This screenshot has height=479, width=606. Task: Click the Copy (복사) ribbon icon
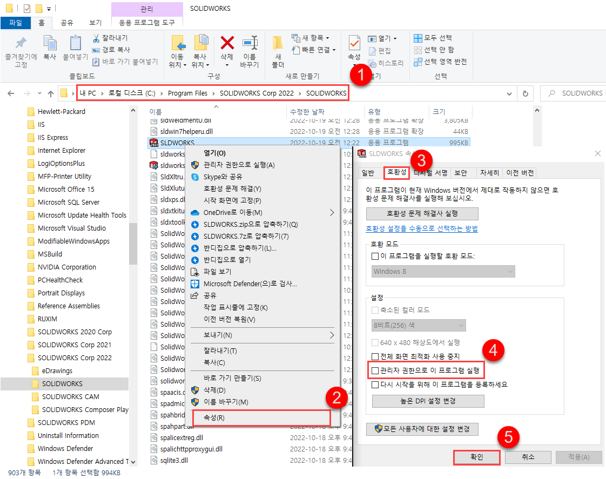[50, 43]
